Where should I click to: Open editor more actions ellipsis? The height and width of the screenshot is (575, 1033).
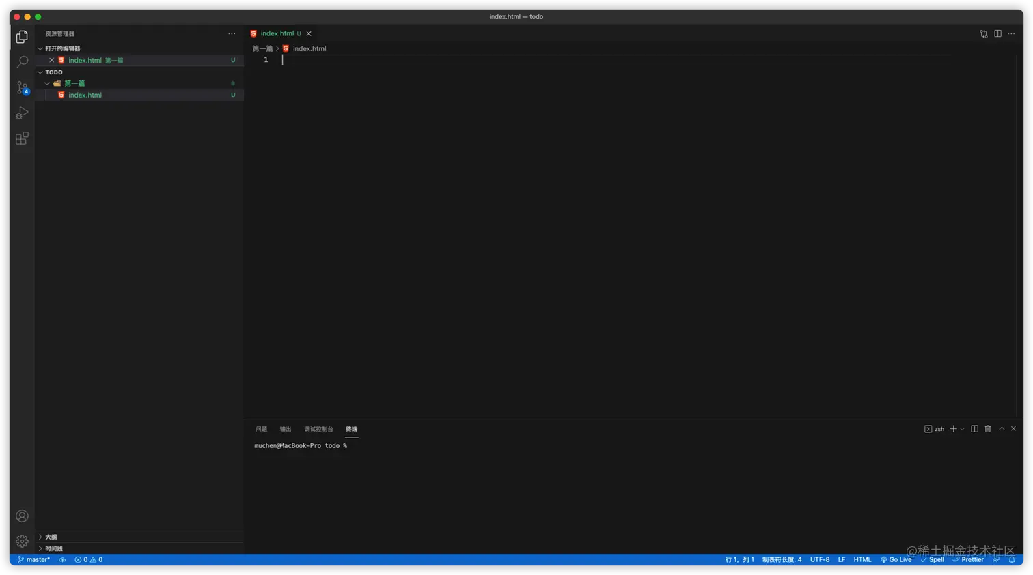1011,33
